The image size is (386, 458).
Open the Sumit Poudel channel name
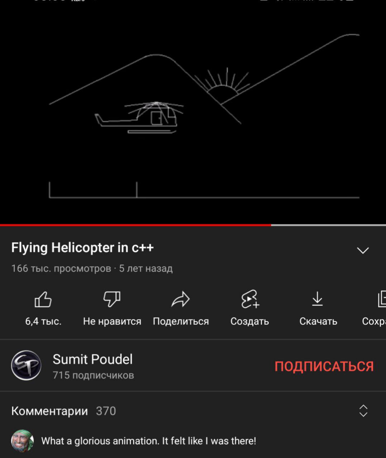click(x=92, y=359)
